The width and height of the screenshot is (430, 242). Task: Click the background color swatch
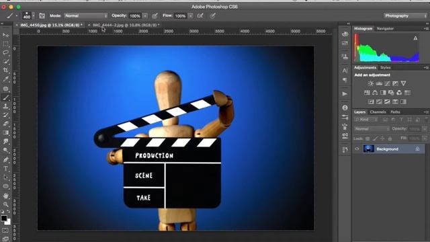tap(8, 222)
